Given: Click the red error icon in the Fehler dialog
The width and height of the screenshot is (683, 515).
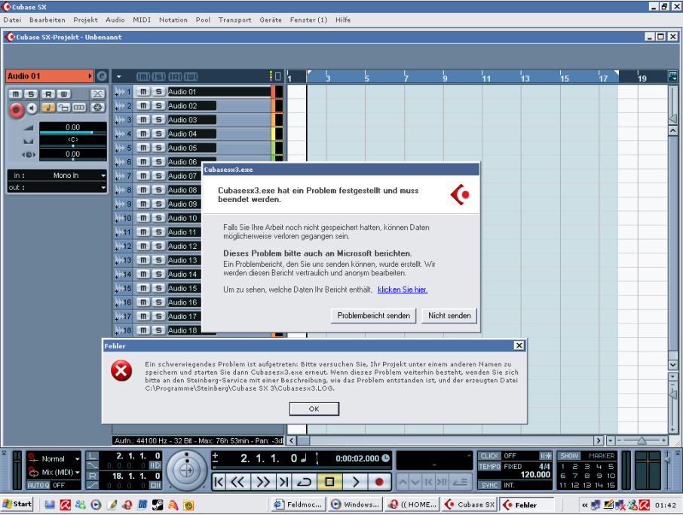Looking at the screenshot, I should tap(121, 371).
